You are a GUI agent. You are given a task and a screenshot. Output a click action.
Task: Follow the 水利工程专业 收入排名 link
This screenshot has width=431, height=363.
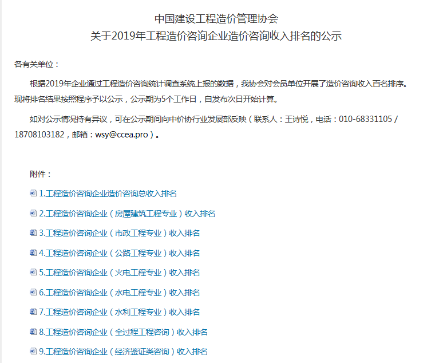[119, 312]
